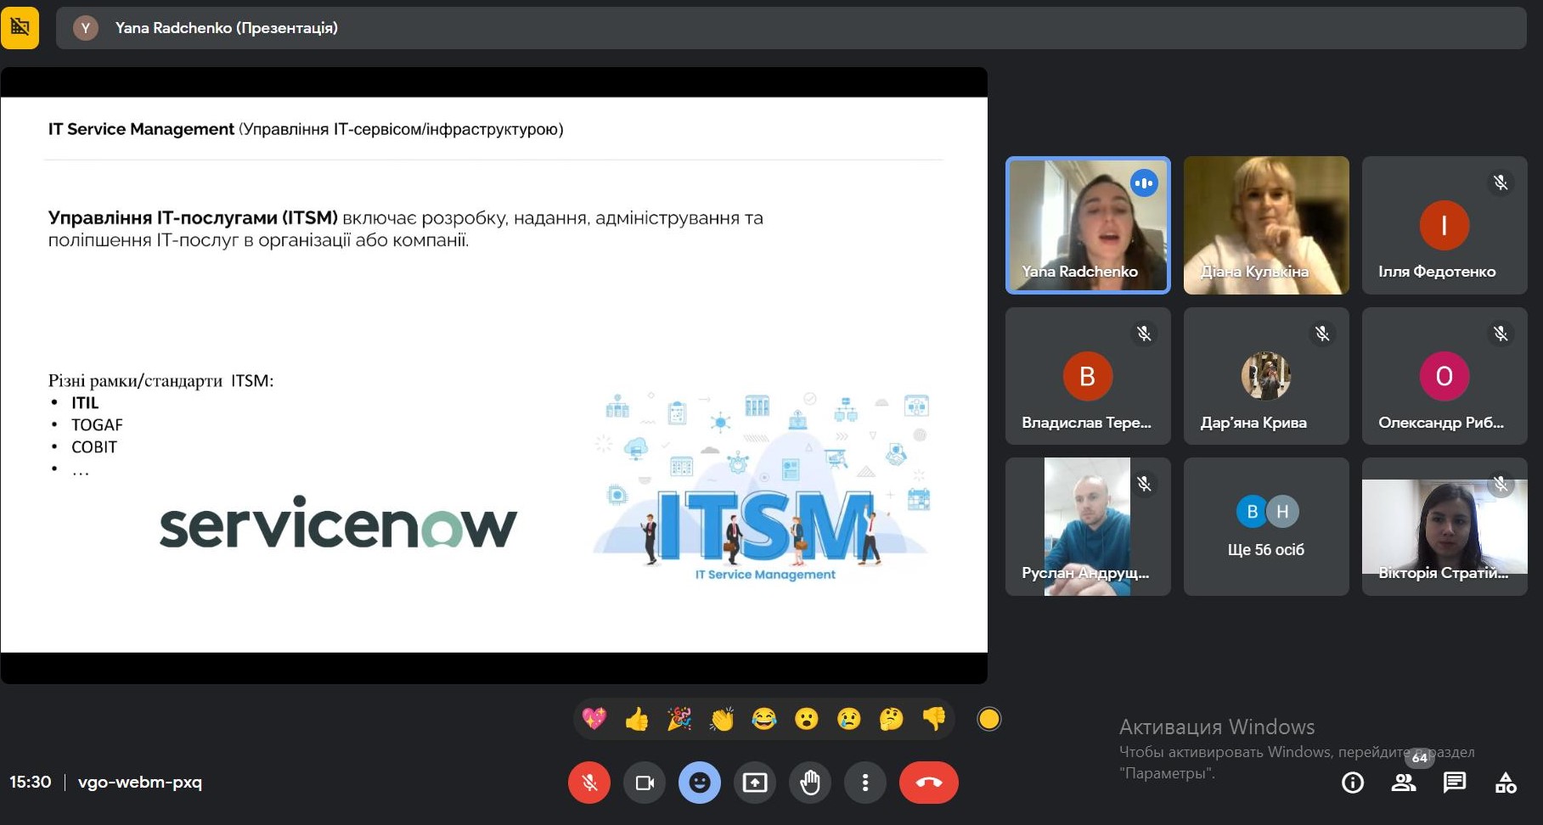Click the present screen button
This screenshot has height=825, width=1543.
(755, 783)
